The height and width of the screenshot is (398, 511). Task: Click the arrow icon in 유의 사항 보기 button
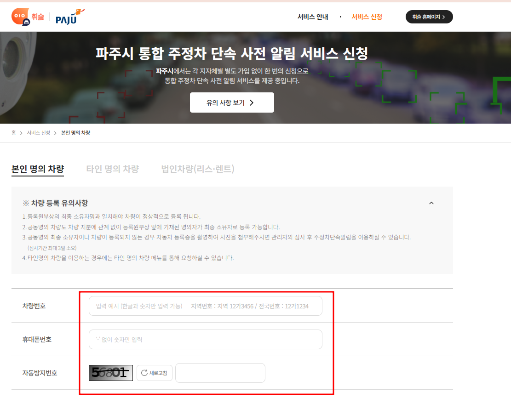(252, 102)
